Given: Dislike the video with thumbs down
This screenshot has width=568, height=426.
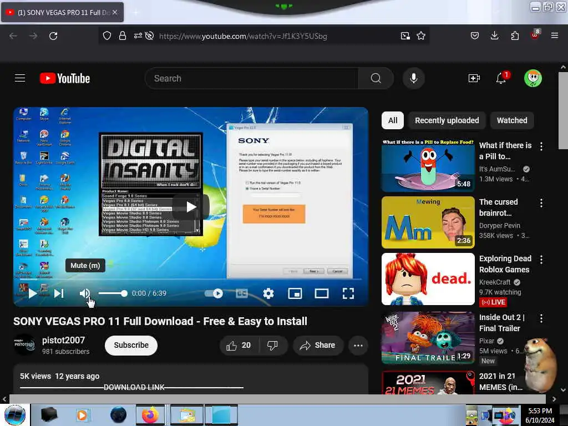Looking at the screenshot, I should pos(273,345).
